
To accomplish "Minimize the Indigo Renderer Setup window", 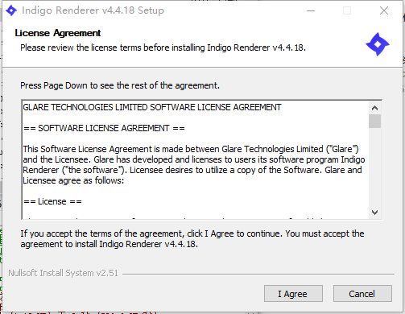I will click(311, 10).
